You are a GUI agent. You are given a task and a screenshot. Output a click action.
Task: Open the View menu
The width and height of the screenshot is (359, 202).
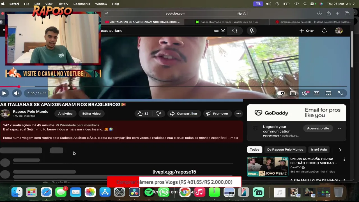click(x=49, y=4)
